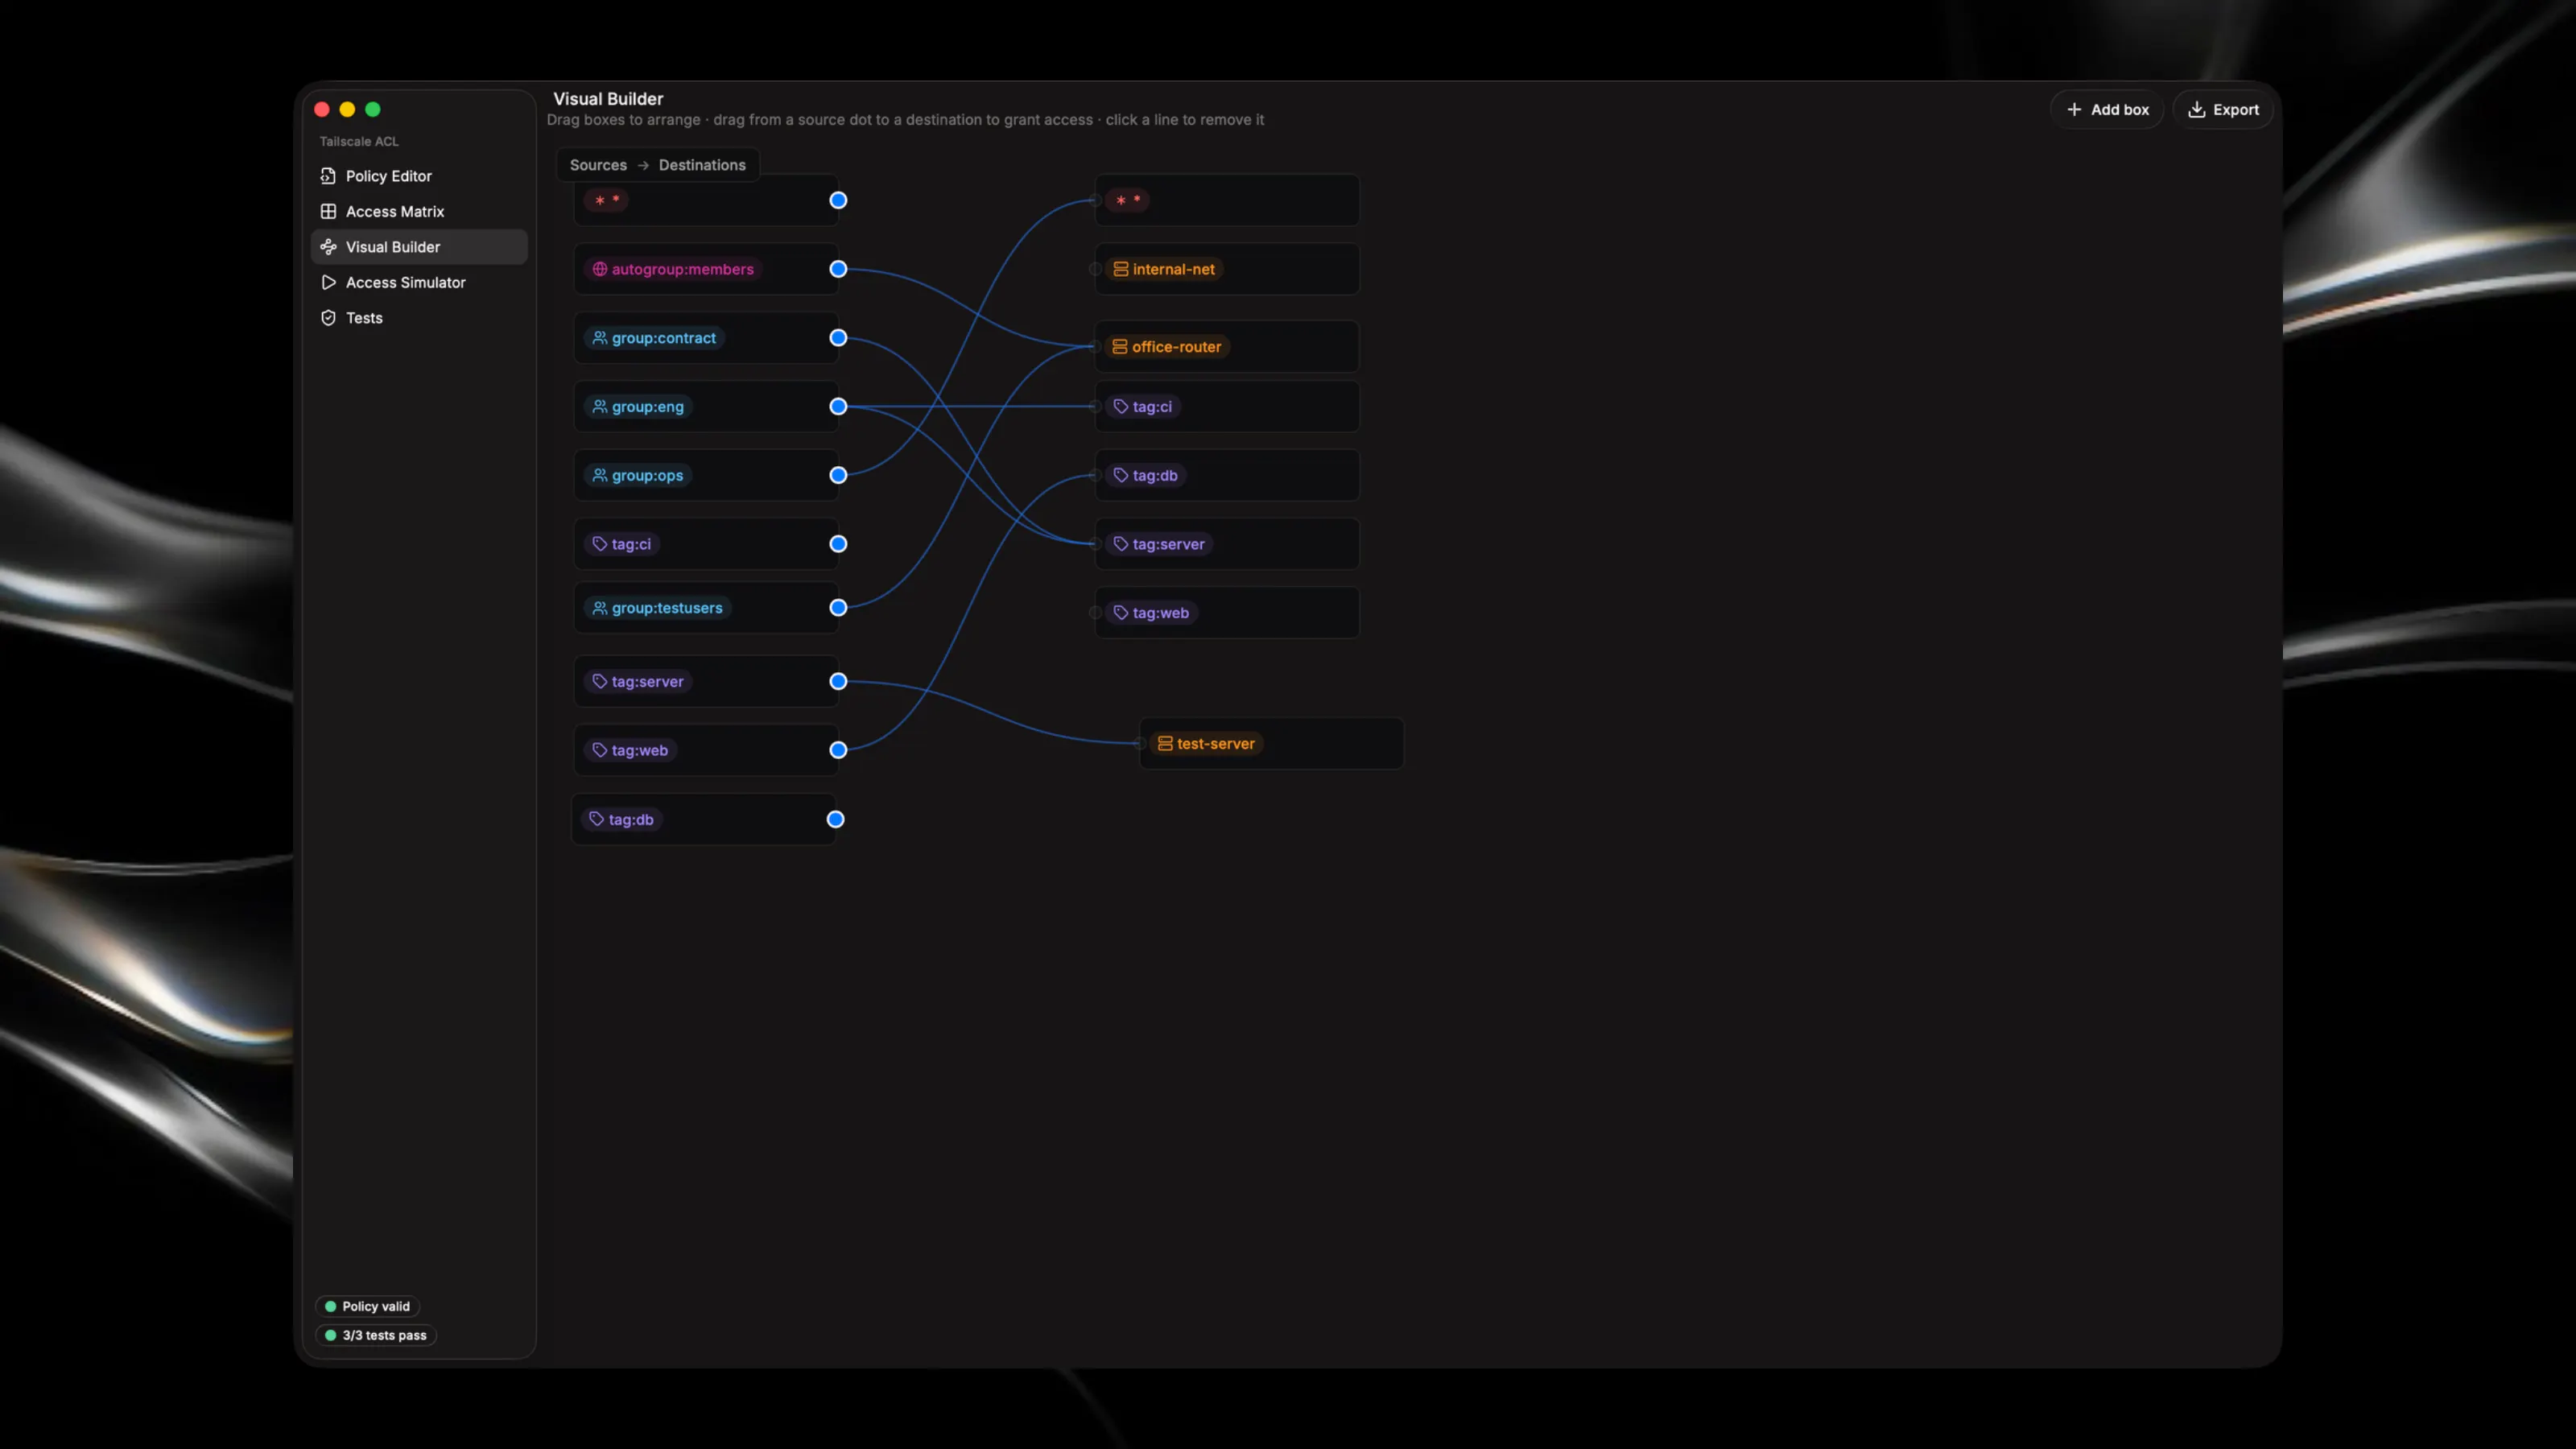
Task: Click the source dot of group:contract
Action: [x=838, y=338]
